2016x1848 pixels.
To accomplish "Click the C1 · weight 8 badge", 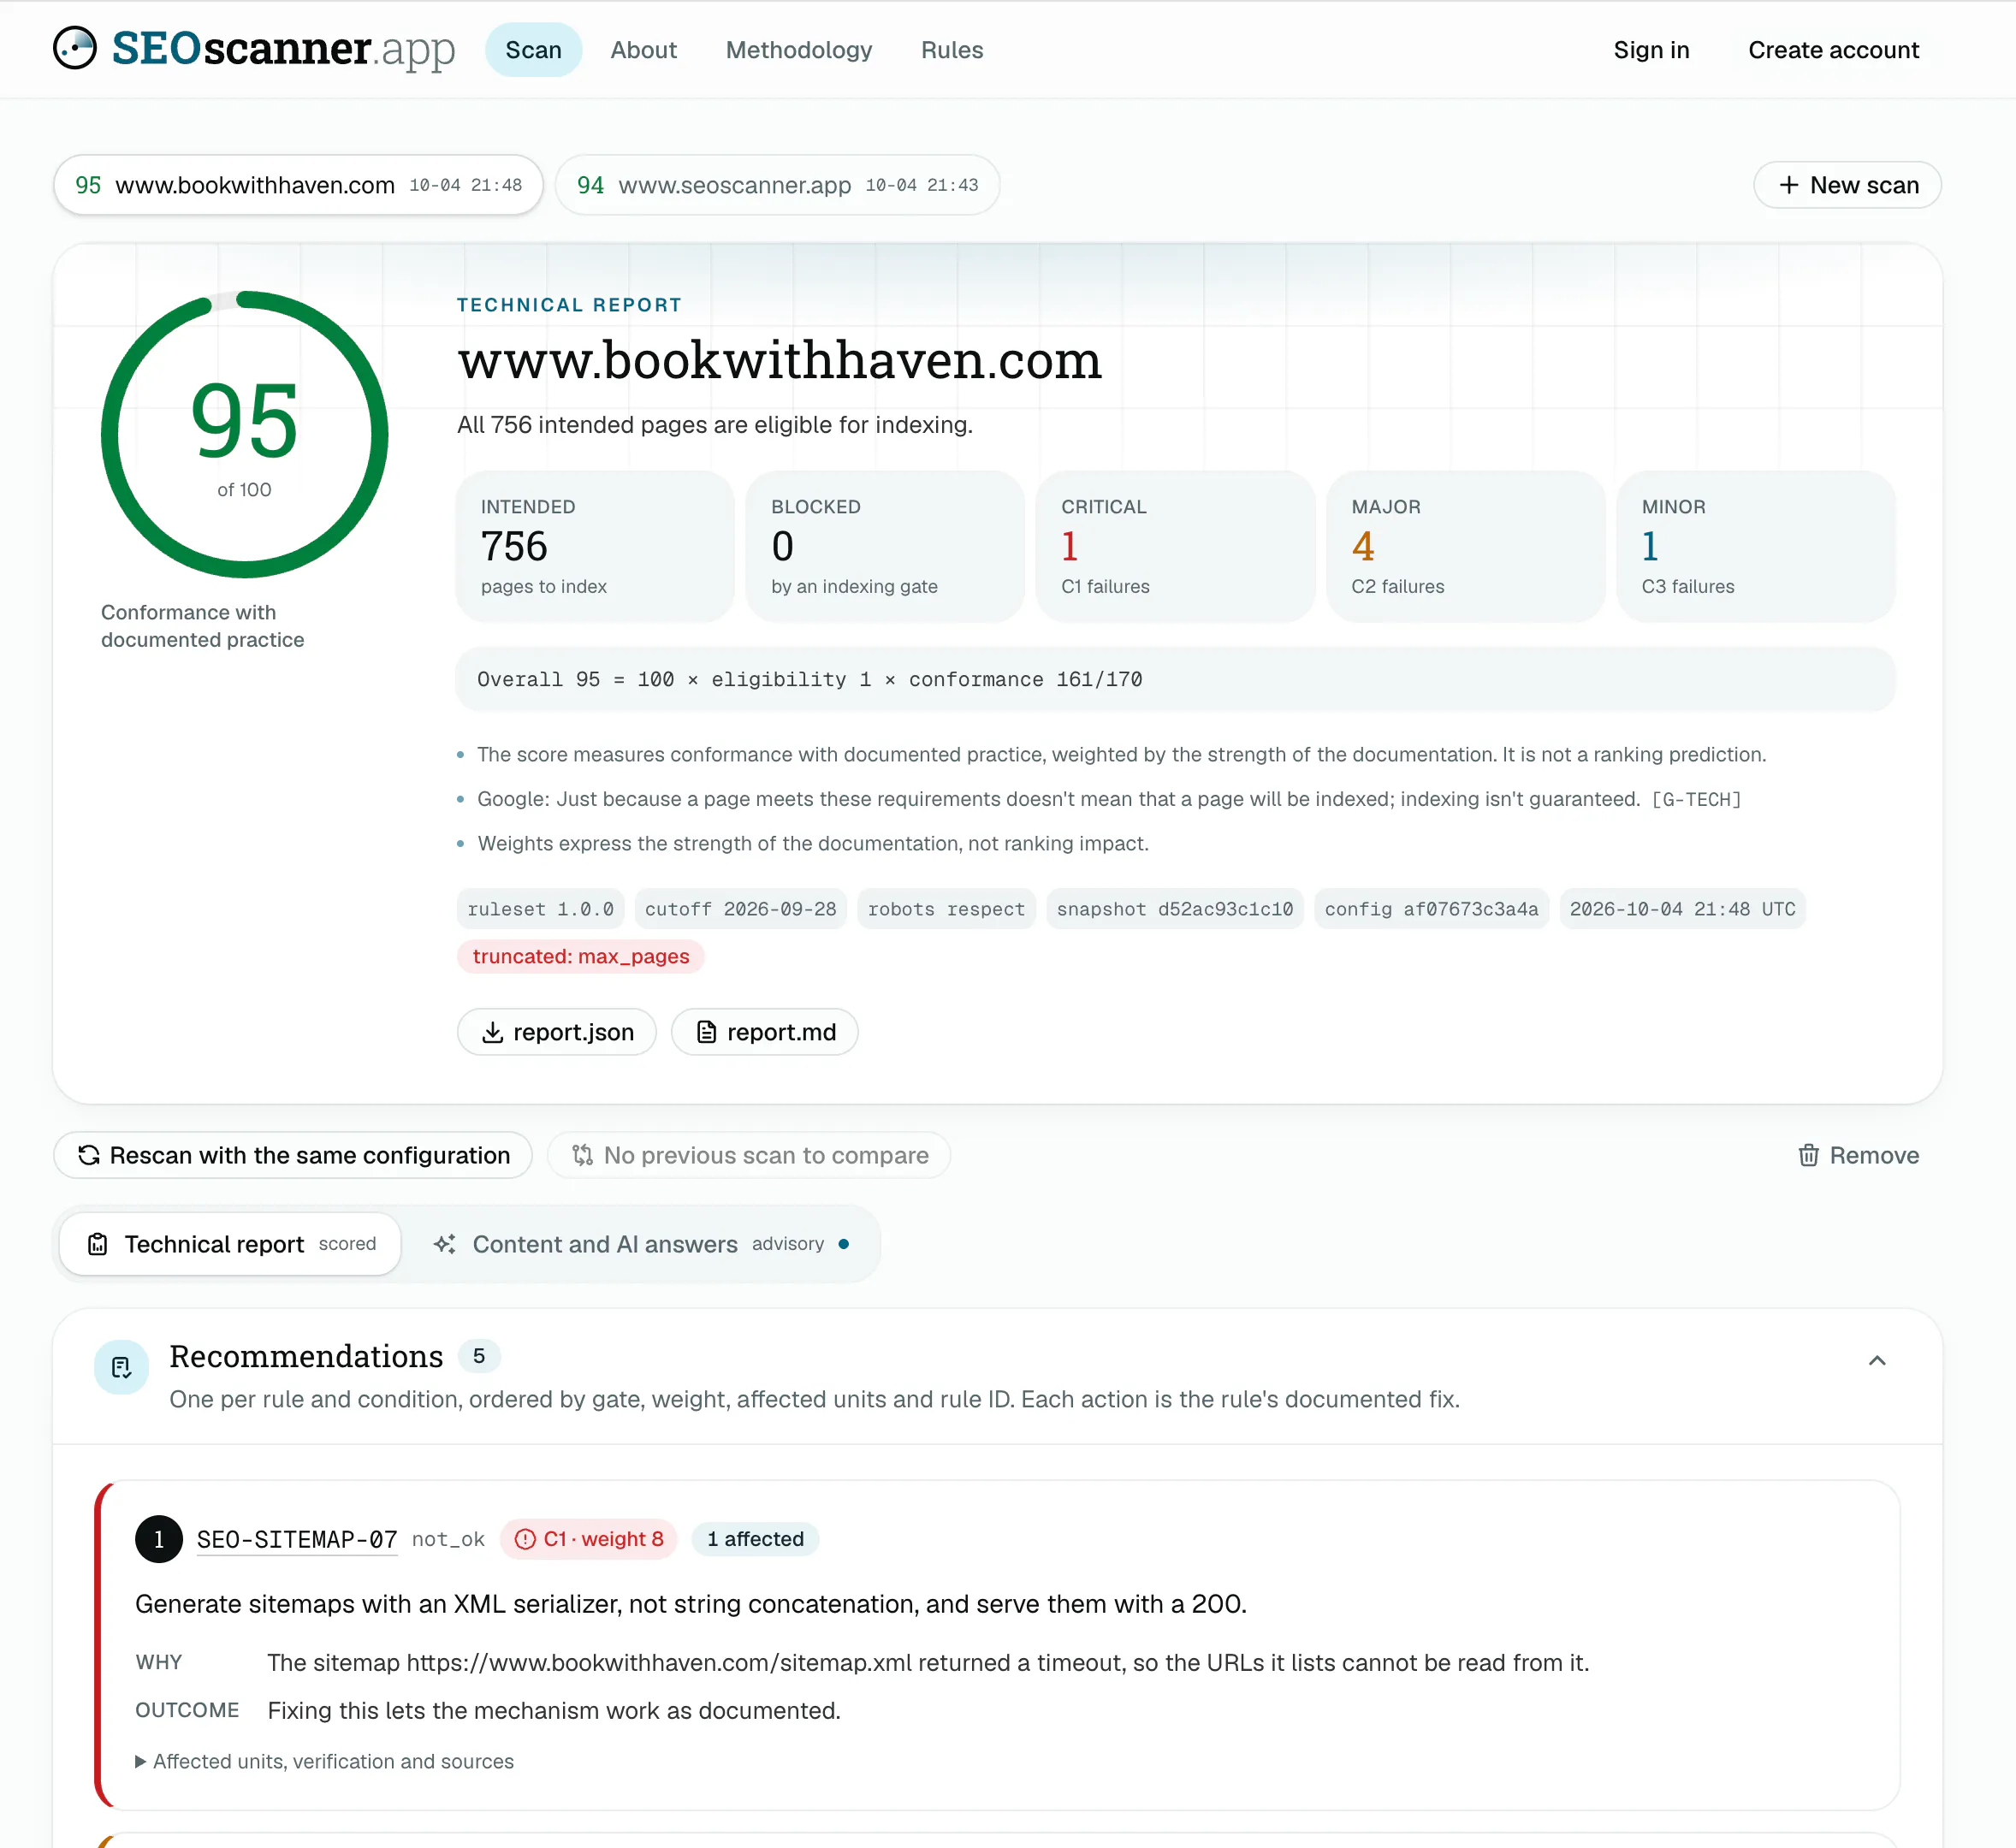I will (588, 1539).
